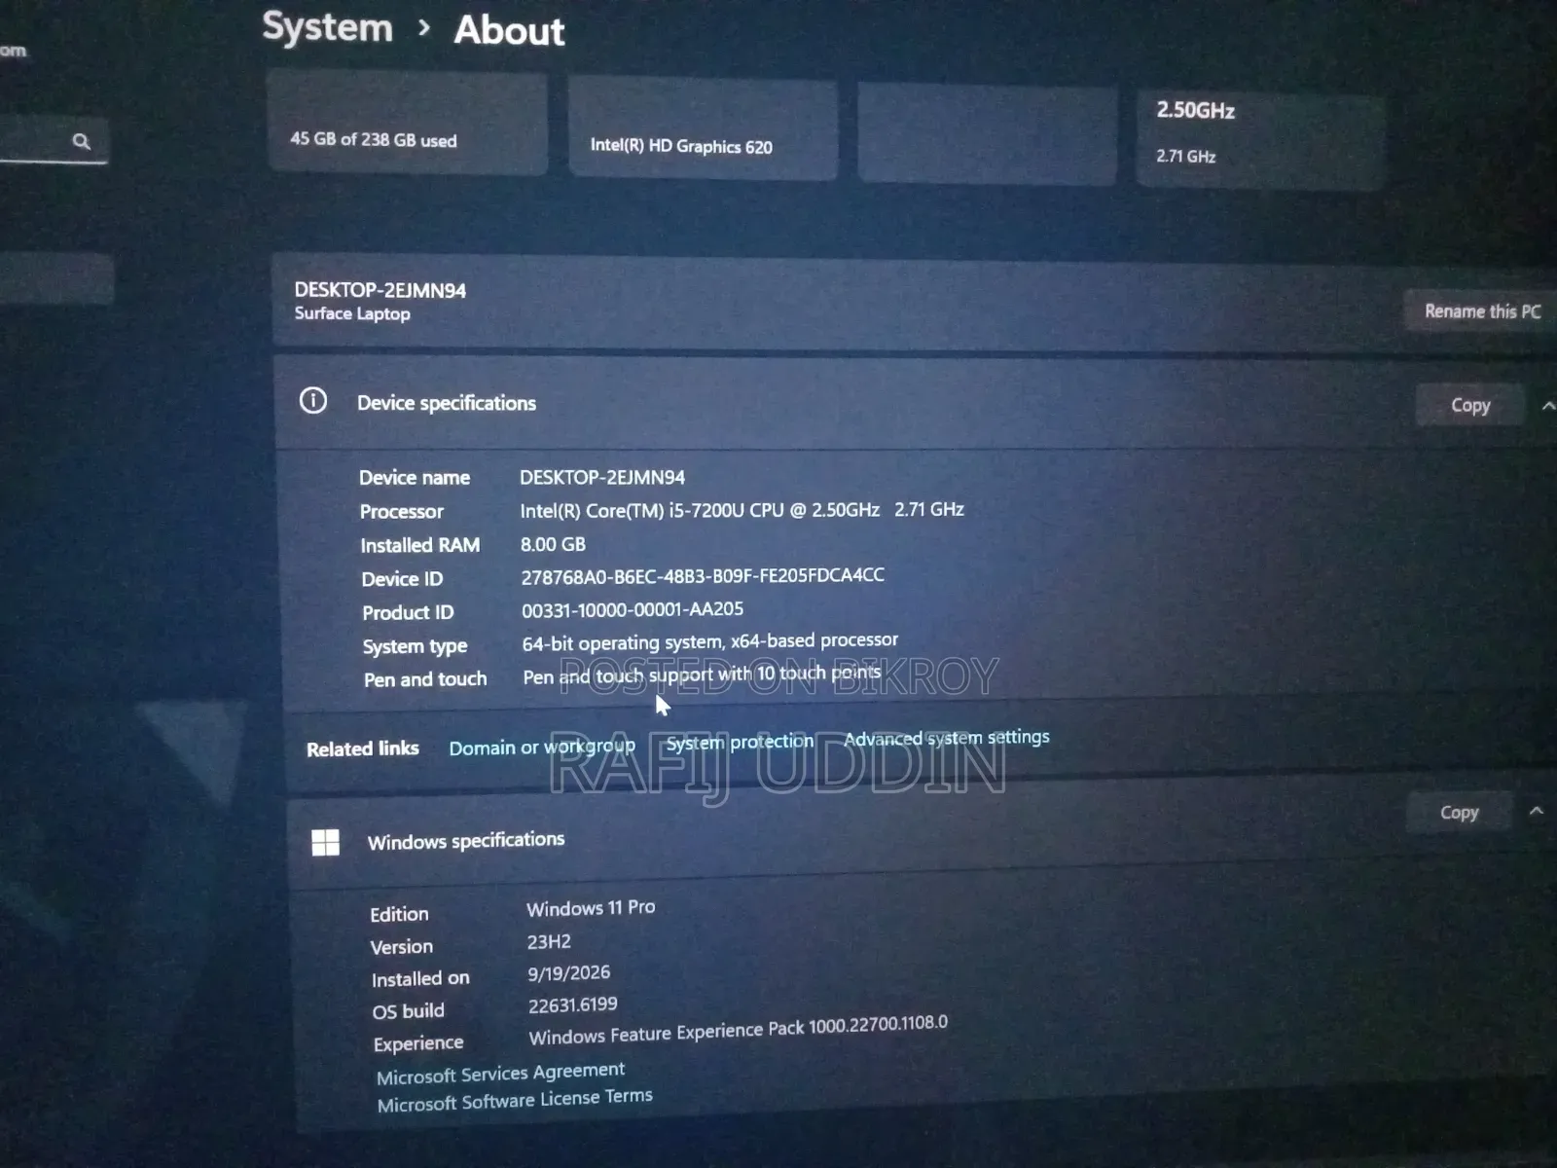This screenshot has width=1557, height=1168.
Task: Collapse the Windows specifications section chevron
Action: [x=1536, y=811]
